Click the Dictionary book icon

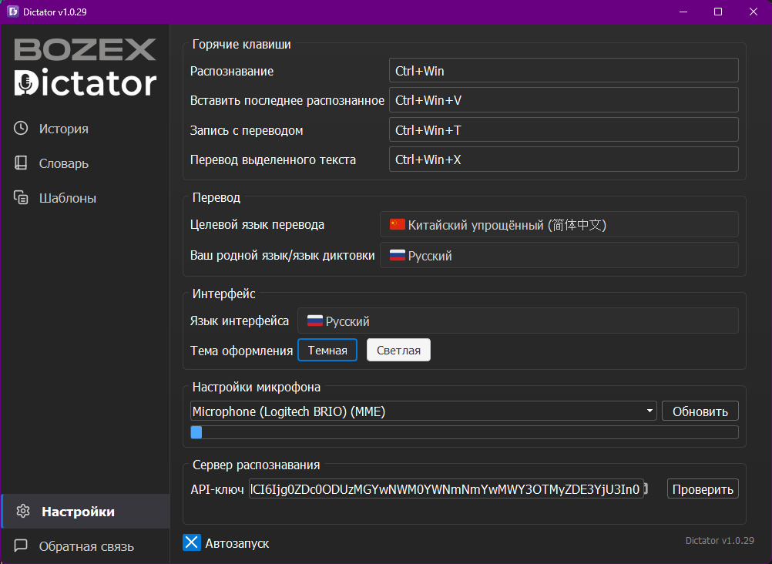pos(21,163)
